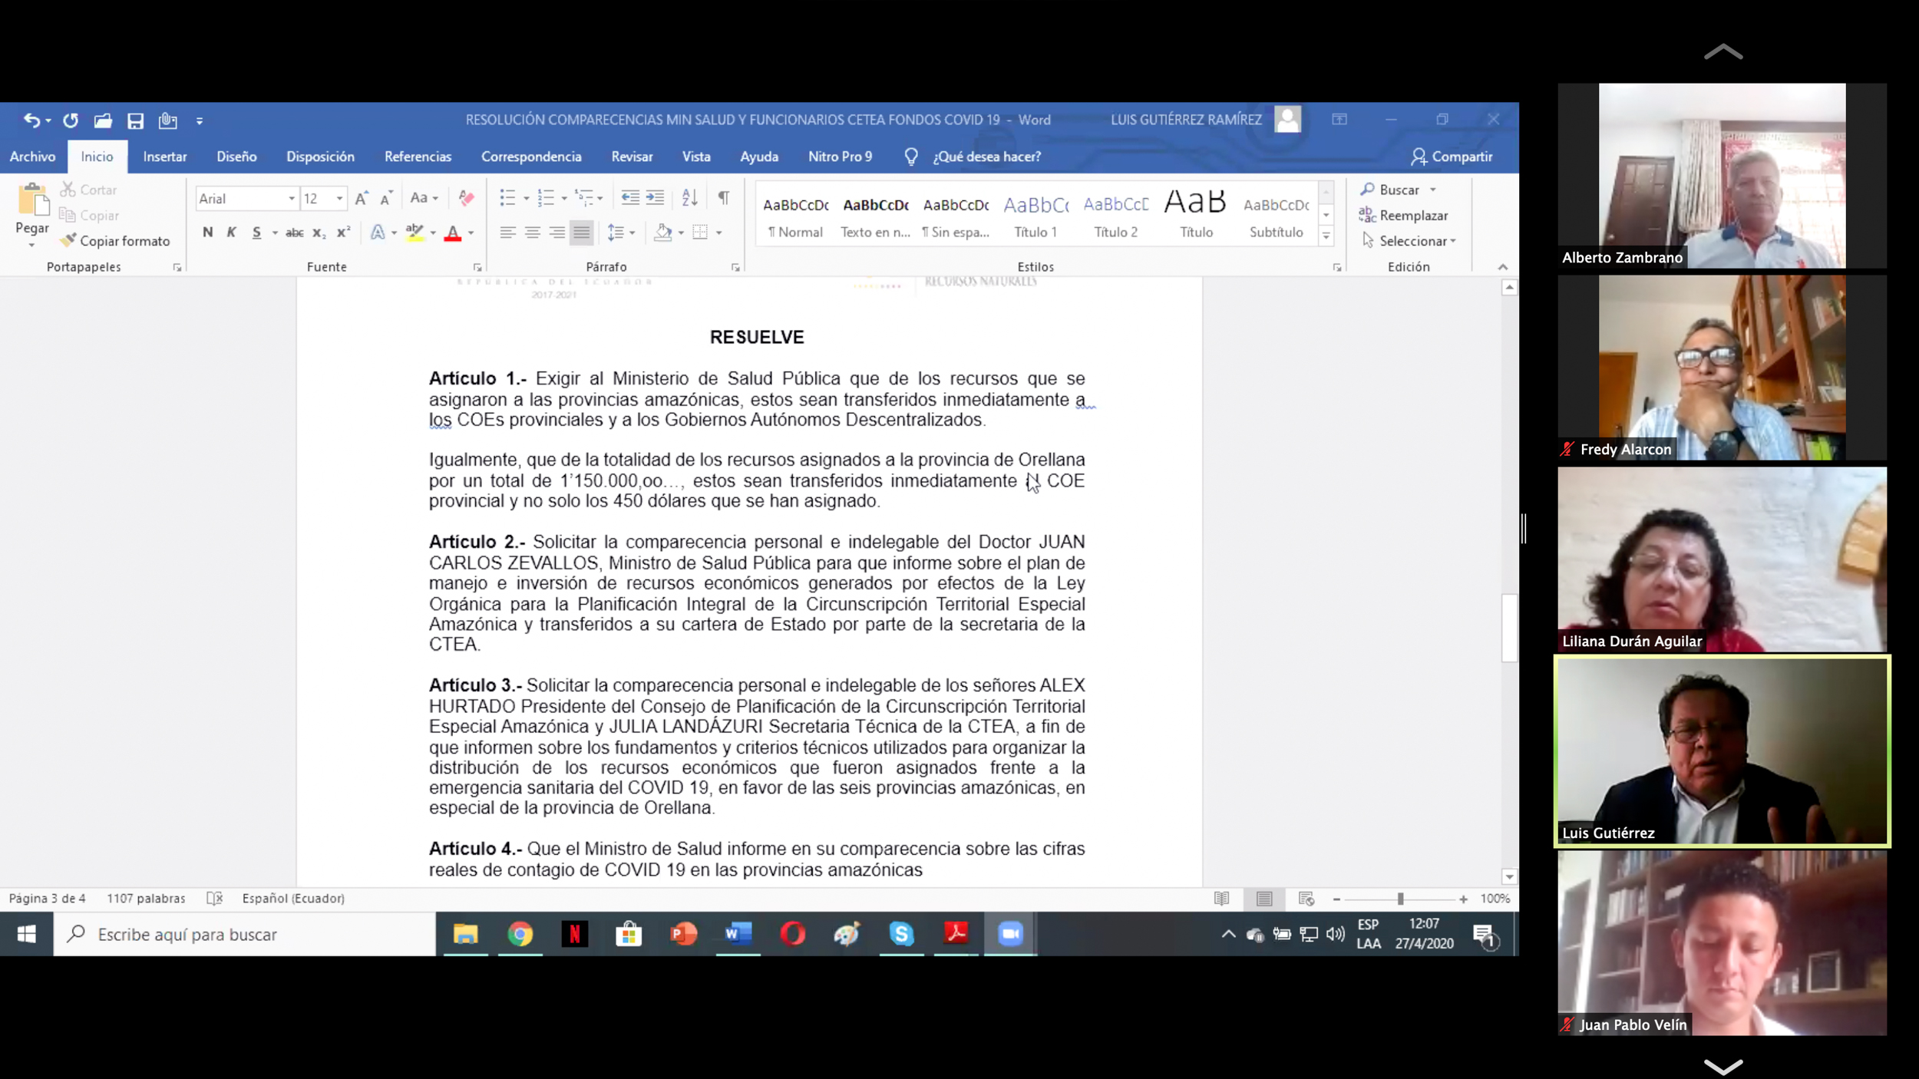Click the Decrease indent icon

pyautogui.click(x=630, y=198)
